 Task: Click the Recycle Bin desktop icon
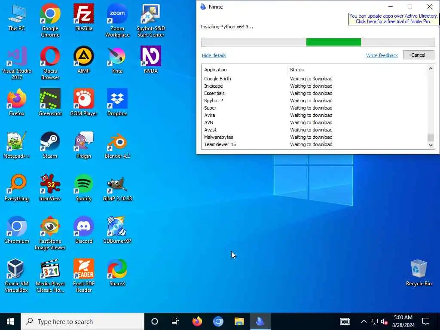tap(419, 273)
